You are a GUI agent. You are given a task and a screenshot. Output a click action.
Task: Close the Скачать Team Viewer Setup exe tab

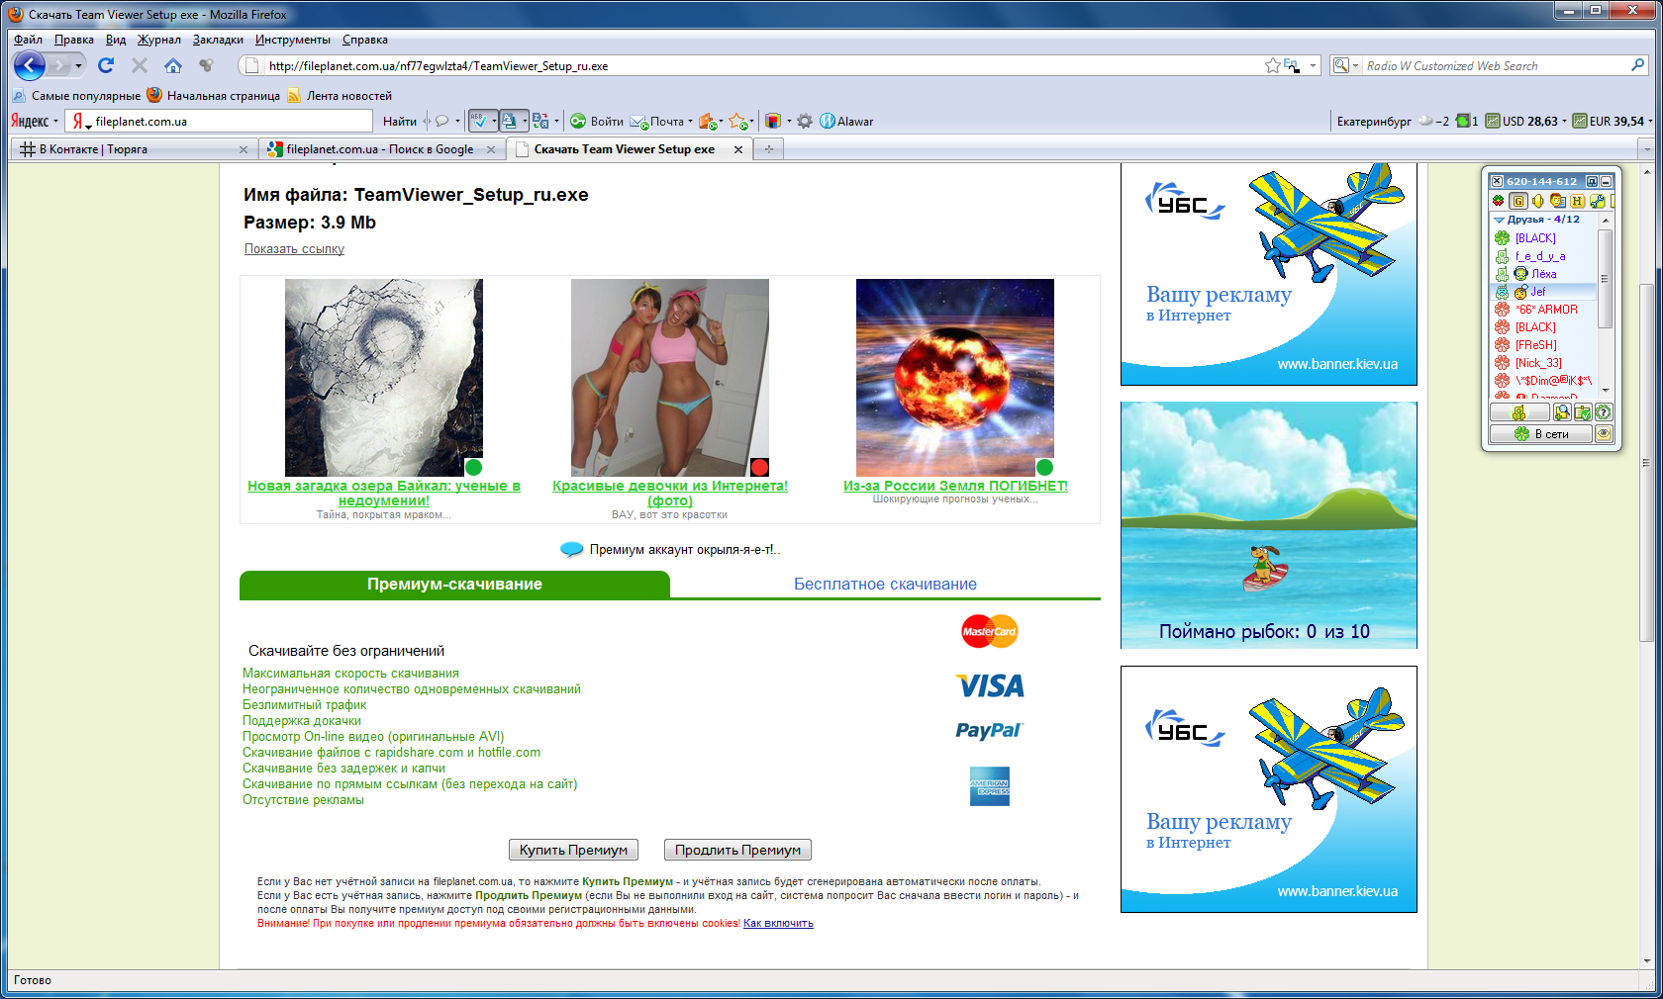pyautogui.click(x=738, y=149)
